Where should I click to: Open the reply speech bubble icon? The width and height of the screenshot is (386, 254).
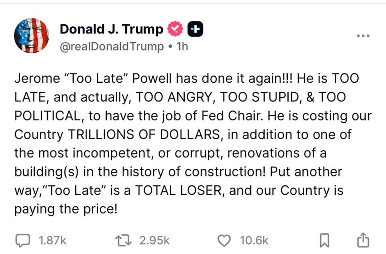(x=23, y=240)
